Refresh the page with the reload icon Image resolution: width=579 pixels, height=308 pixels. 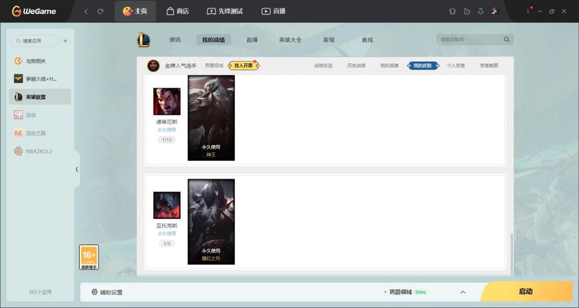pyautogui.click(x=100, y=11)
